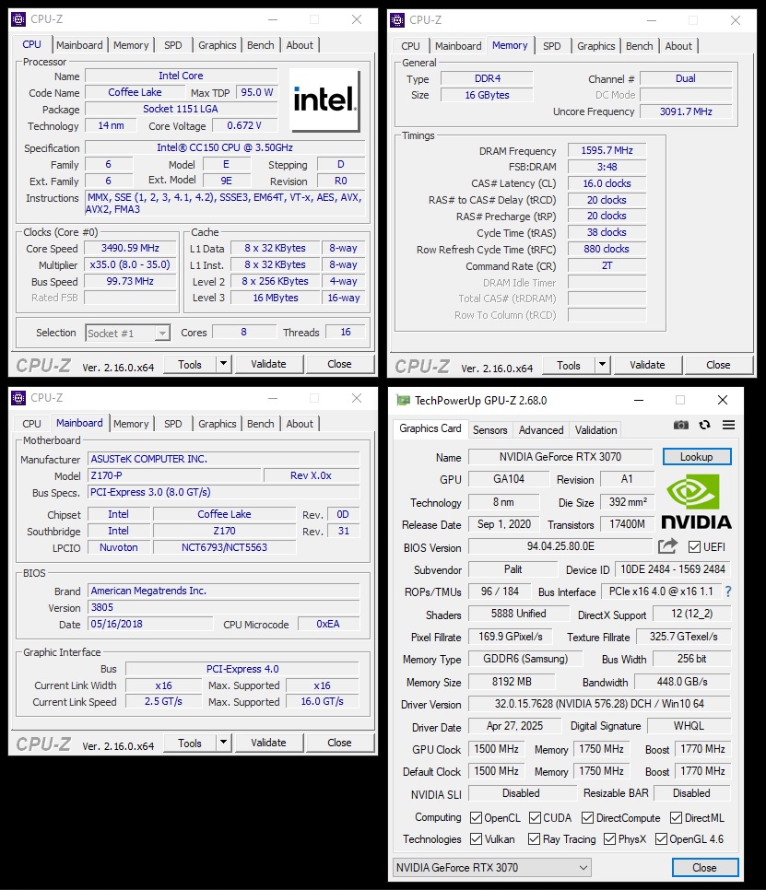The image size is (766, 890).
Task: Click the Specification value Intel CC150 CPU
Action: pos(225,147)
